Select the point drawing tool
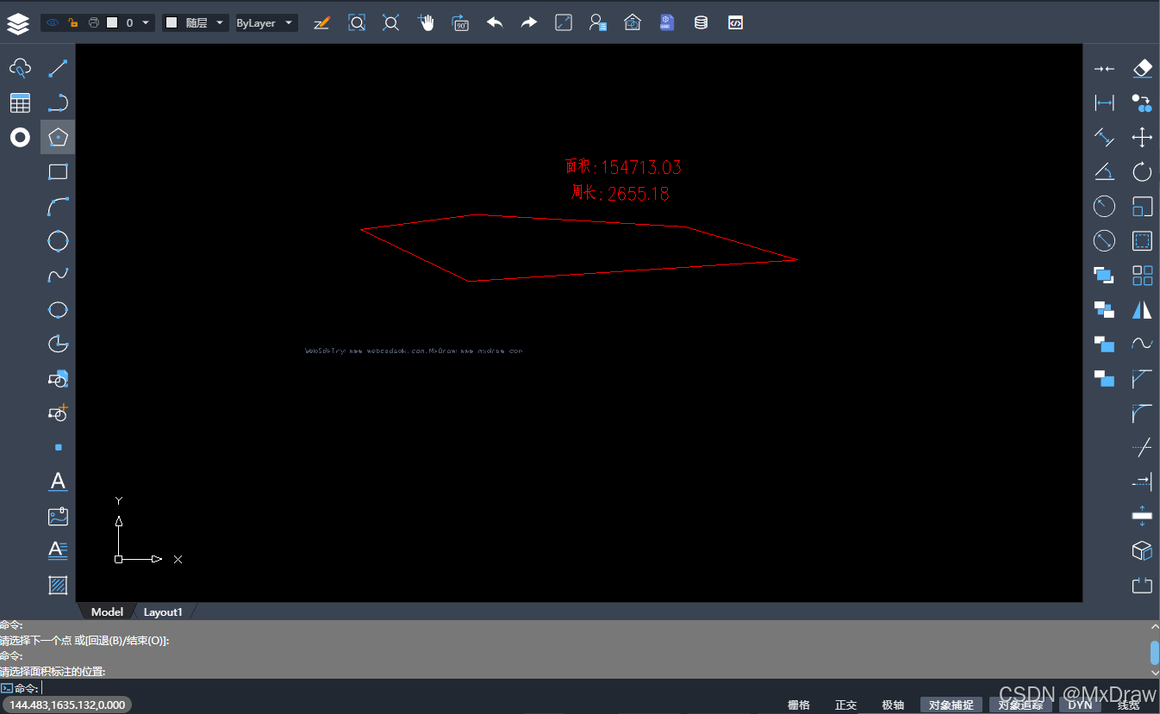This screenshot has height=714, width=1160. pos(58,448)
